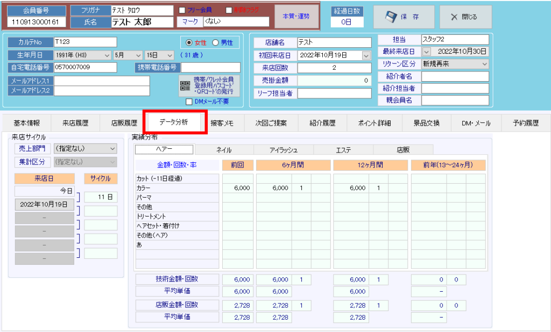
Task: Tick the 削除フラグ checkbox
Action: tap(229, 10)
